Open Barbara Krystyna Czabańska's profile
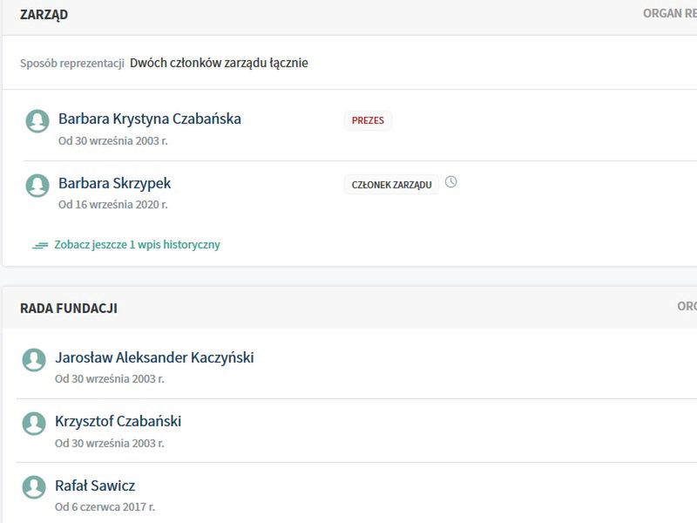The width and height of the screenshot is (697, 523). tap(150, 119)
